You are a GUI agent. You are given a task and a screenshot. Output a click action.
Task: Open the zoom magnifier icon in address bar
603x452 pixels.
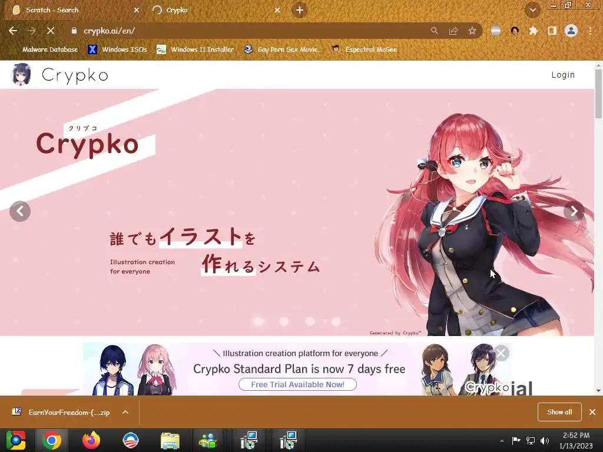[x=434, y=31]
